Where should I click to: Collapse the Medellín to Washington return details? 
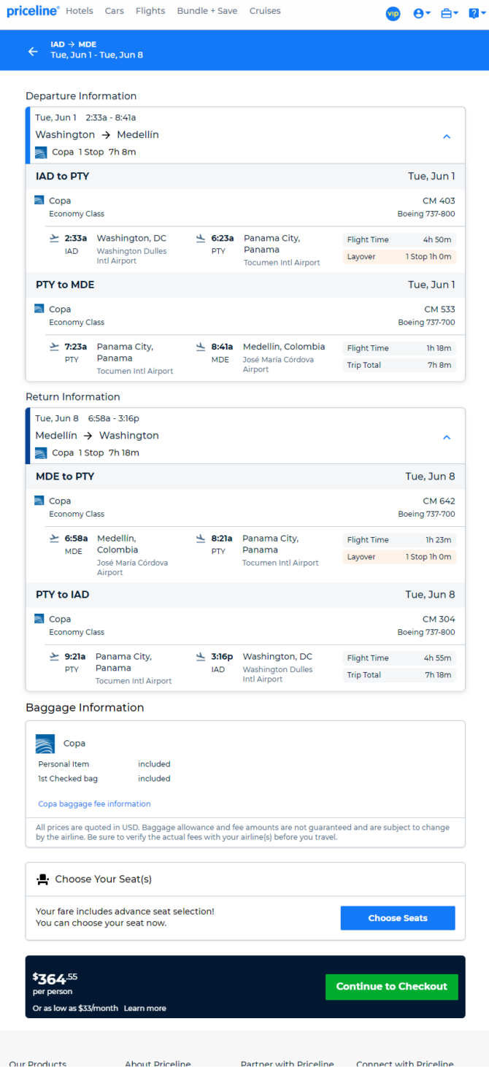(447, 437)
